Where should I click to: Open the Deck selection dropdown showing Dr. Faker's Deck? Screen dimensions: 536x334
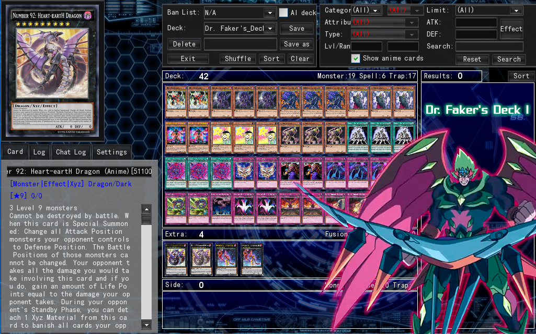coord(240,28)
